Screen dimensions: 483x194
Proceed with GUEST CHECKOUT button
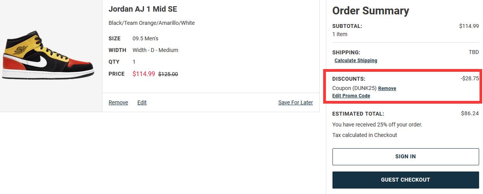[405, 180]
